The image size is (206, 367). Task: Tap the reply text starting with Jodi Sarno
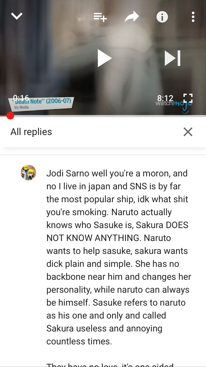click(119, 257)
